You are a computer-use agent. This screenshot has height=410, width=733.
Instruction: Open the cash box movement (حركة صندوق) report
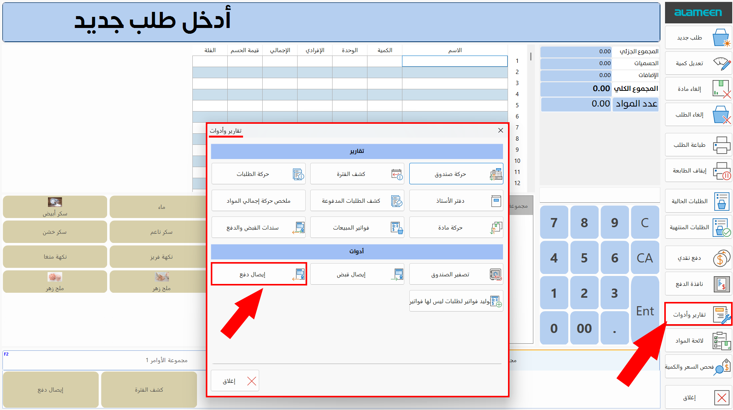coord(456,174)
